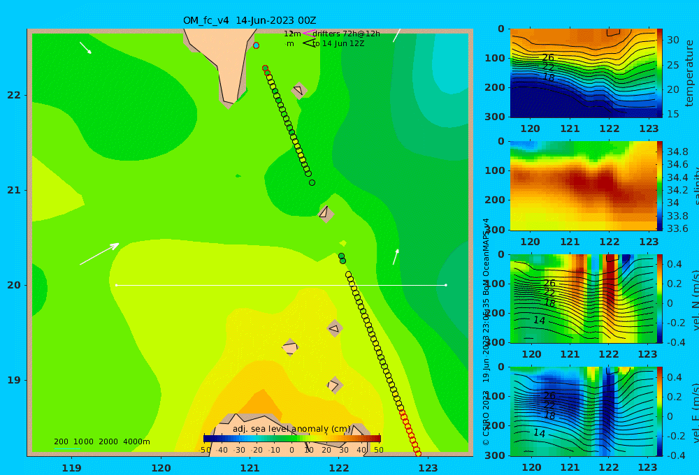Open the temperature section panel
This screenshot has width=699, height=475.
click(583, 73)
